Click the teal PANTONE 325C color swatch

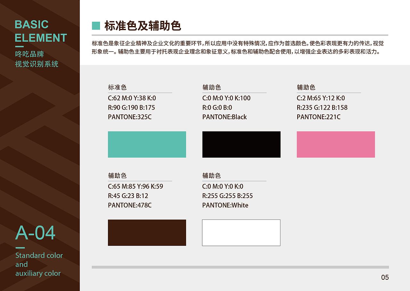click(147, 145)
